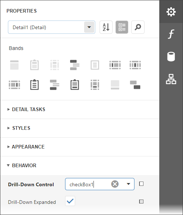Uncheck the Drill-Down Expanded checkbox
The width and height of the screenshot is (183, 215).
pyautogui.click(x=70, y=201)
